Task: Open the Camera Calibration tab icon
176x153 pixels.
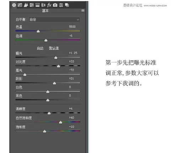Action: [55, 5]
